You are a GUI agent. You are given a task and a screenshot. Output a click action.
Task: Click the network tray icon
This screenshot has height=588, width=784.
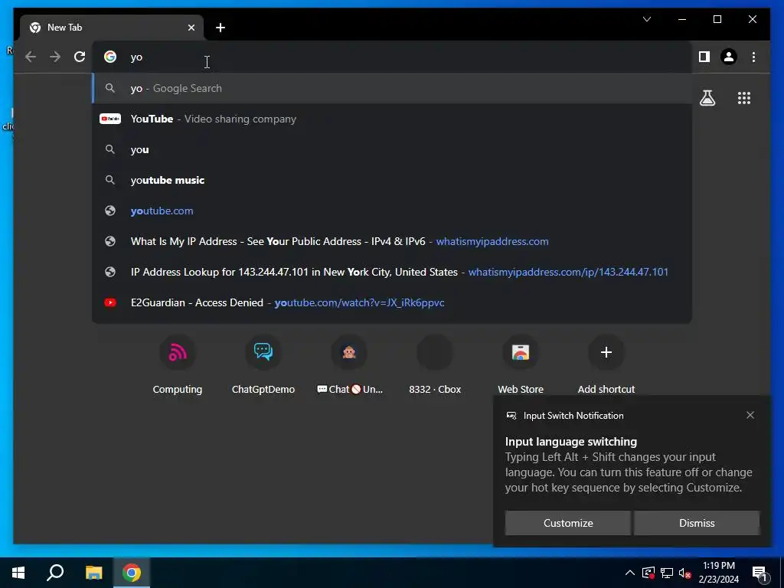tap(666, 573)
